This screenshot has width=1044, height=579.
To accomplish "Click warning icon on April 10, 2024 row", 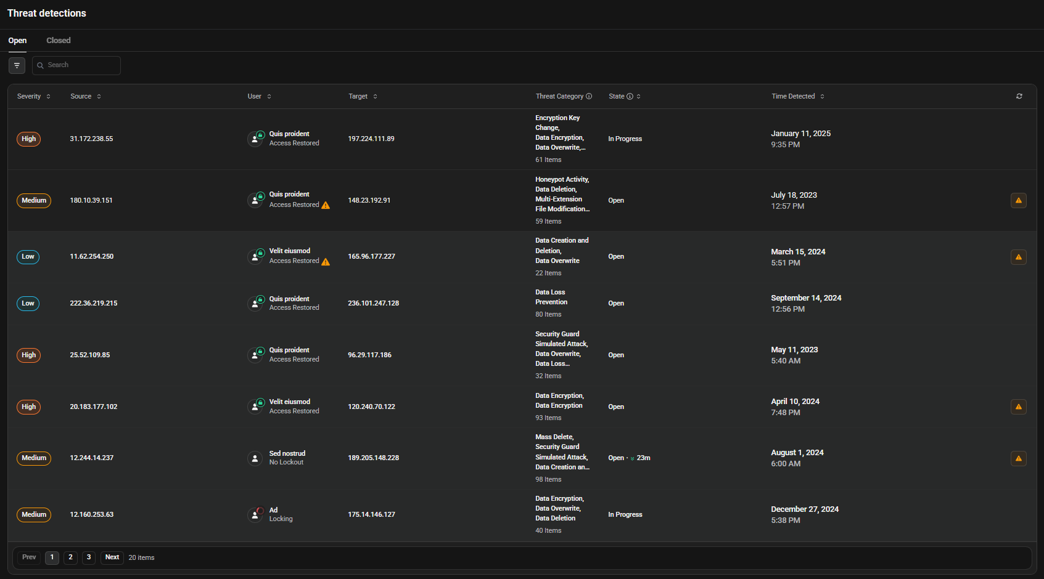I will pyautogui.click(x=1018, y=407).
